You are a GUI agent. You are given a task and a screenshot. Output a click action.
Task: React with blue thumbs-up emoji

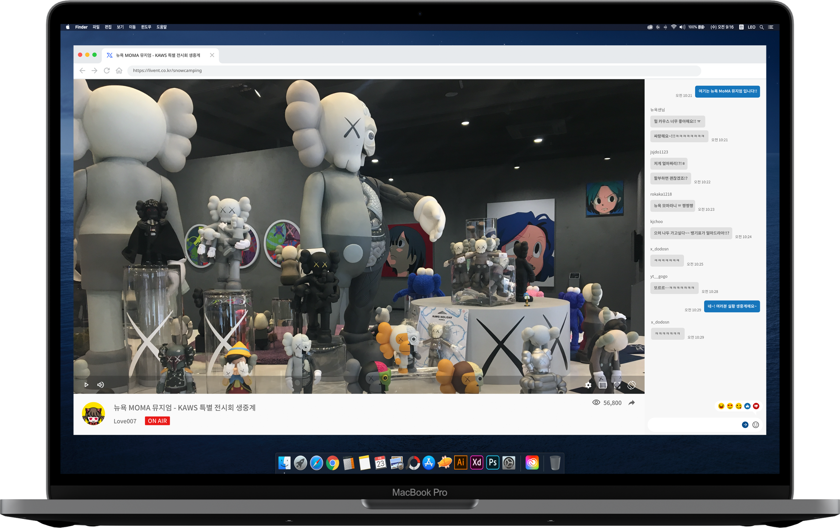click(x=747, y=406)
